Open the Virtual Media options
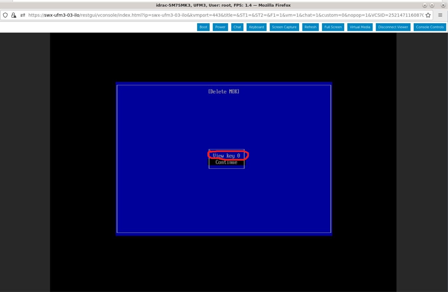This screenshot has height=292, width=448. pos(360,27)
